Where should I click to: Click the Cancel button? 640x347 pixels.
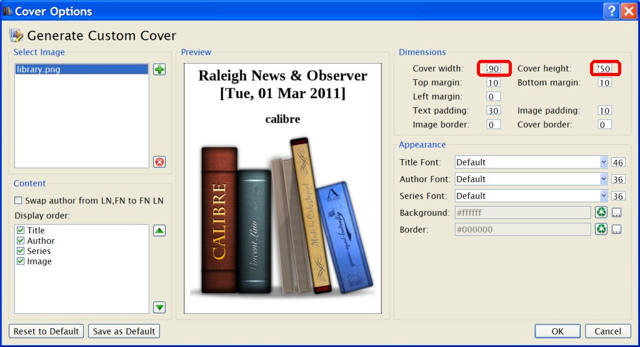point(607,331)
